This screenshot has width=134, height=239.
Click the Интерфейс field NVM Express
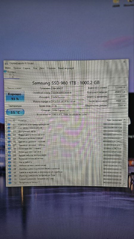pyautogui.click(x=67, y=97)
